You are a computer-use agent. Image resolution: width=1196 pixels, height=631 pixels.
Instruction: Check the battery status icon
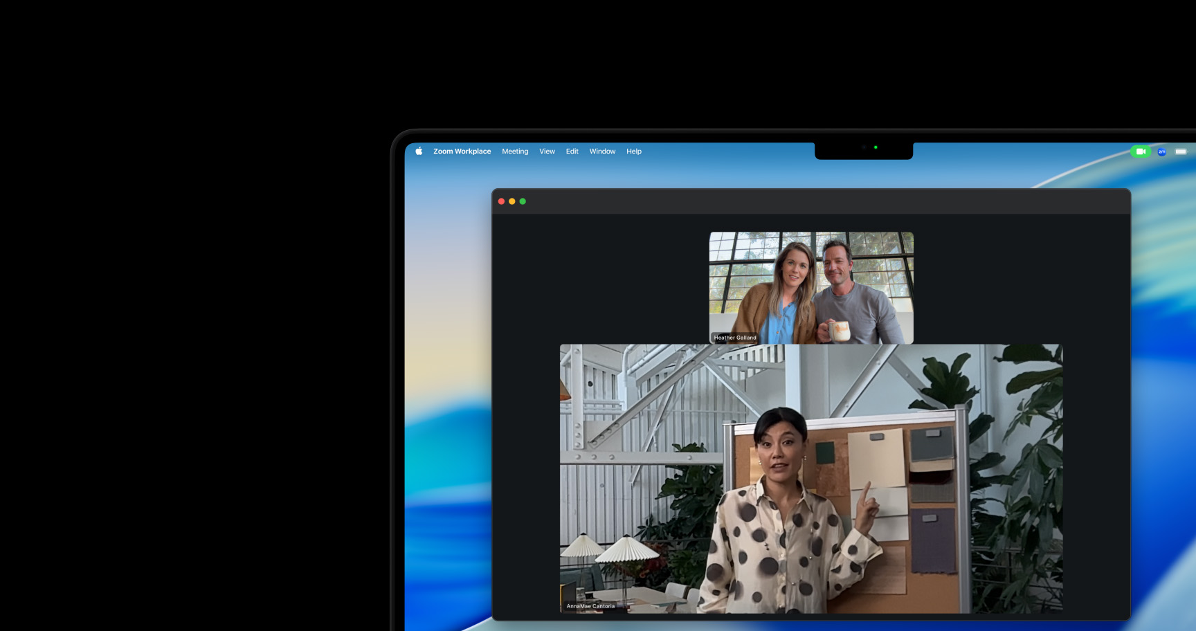(1181, 152)
